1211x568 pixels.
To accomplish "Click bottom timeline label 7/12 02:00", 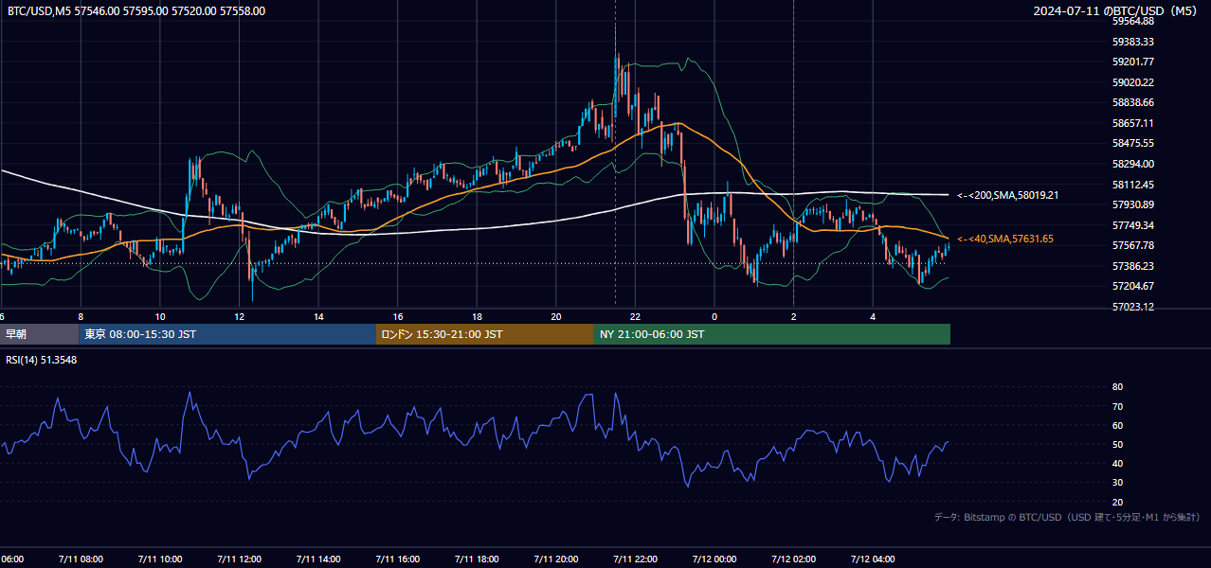I will [794, 559].
